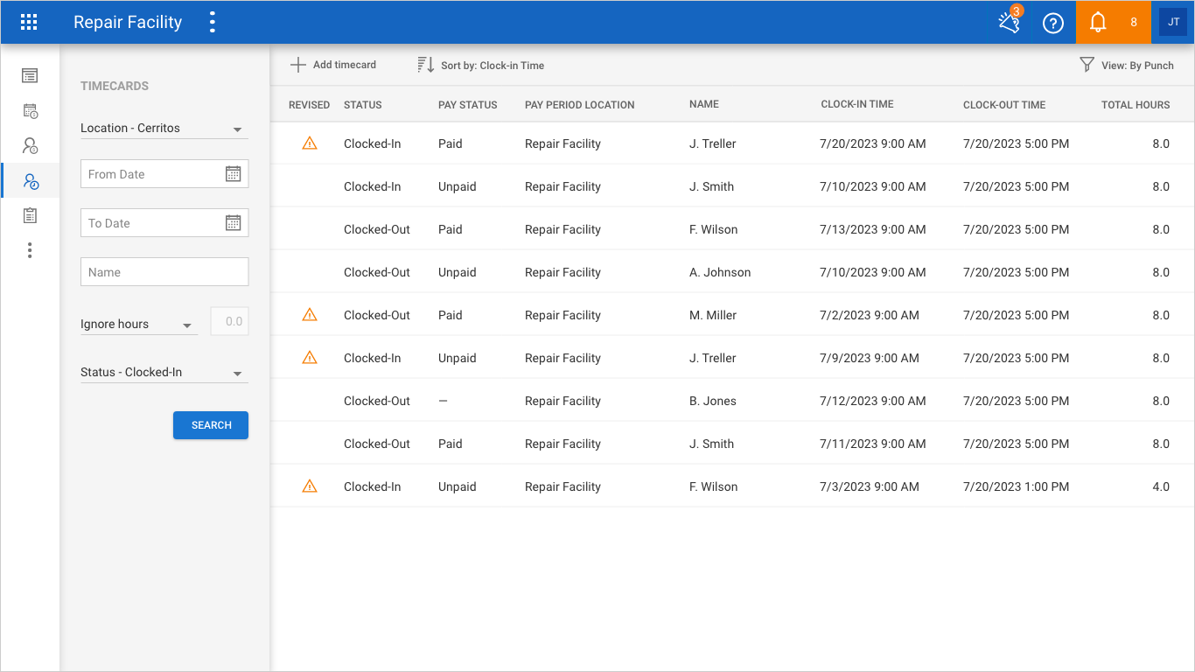This screenshot has height=672, width=1195.
Task: Click the Repair Facility title in header
Action: [128, 23]
